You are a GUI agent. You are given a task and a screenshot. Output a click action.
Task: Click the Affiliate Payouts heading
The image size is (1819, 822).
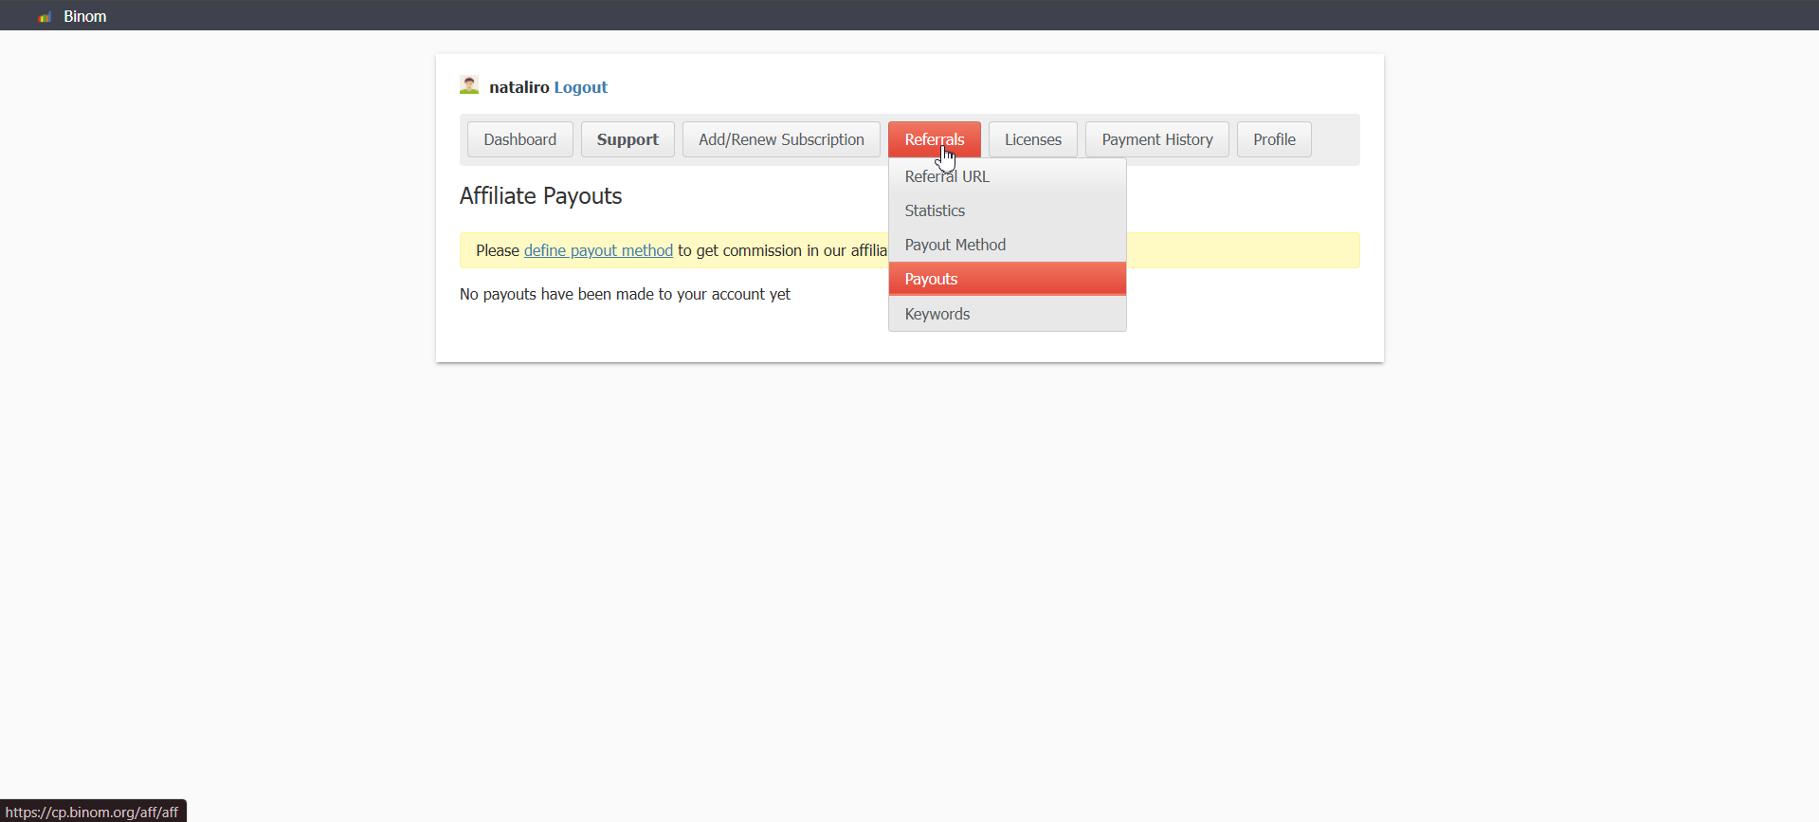[540, 196]
